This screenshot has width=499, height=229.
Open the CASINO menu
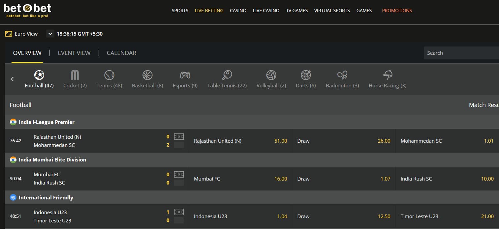(x=238, y=11)
